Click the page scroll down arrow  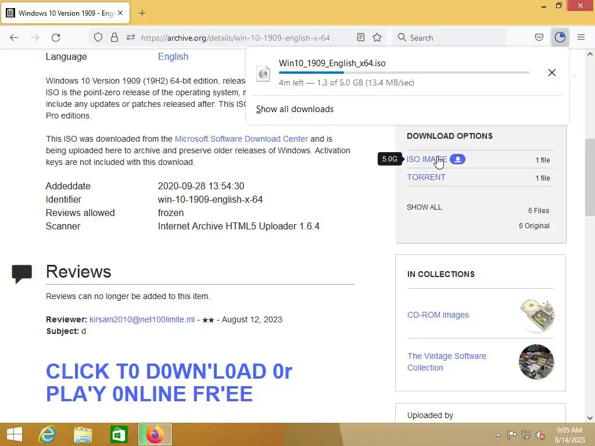590,418
